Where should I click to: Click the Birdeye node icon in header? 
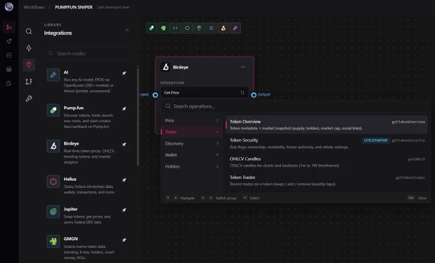pos(166,67)
